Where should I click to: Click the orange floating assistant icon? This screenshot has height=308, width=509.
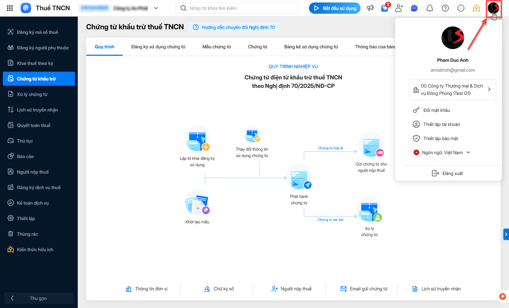click(503, 296)
